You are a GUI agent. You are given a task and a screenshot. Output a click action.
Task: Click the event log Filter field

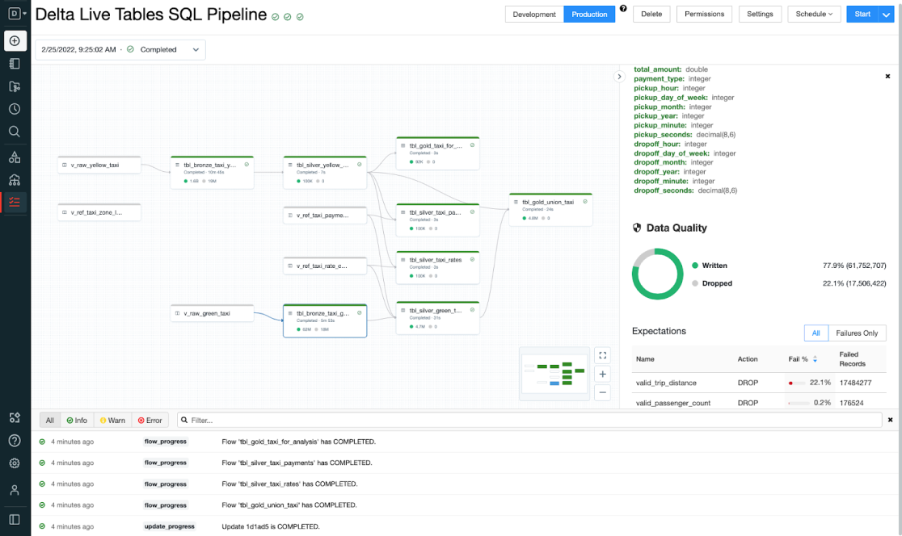(x=529, y=420)
